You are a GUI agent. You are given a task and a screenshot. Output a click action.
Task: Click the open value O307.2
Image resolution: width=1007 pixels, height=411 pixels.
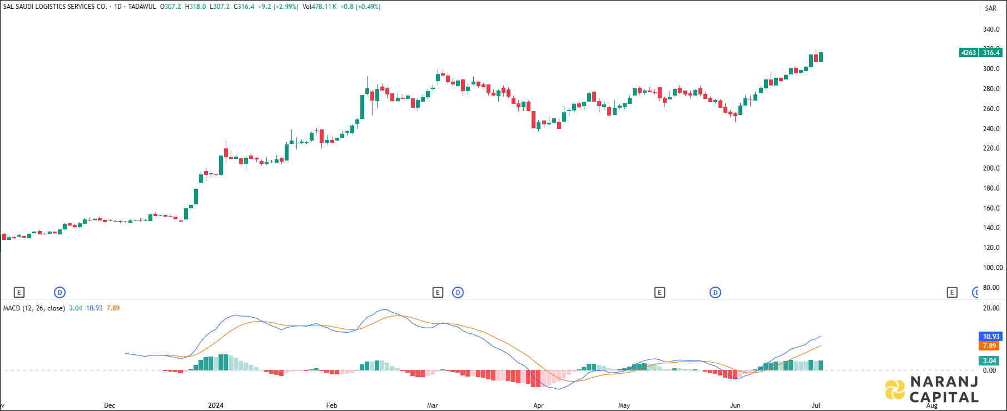170,7
